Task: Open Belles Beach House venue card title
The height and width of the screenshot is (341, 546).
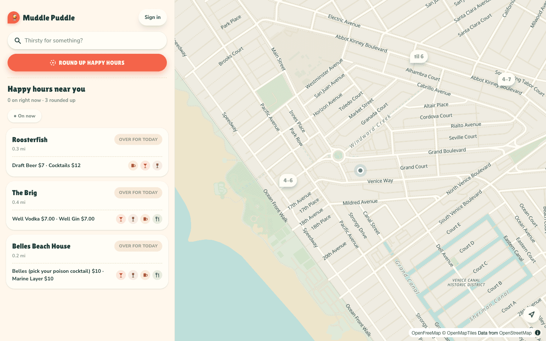Action: click(x=41, y=246)
